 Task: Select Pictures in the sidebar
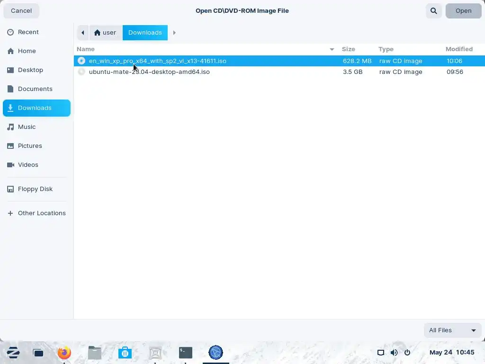point(36,146)
